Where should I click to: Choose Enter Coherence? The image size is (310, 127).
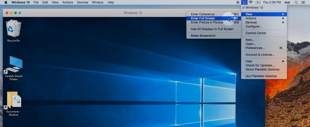[x=214, y=14]
